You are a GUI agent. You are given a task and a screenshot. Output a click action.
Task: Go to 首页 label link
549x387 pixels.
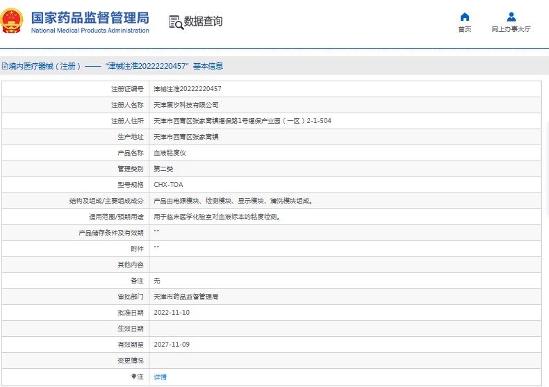point(465,29)
